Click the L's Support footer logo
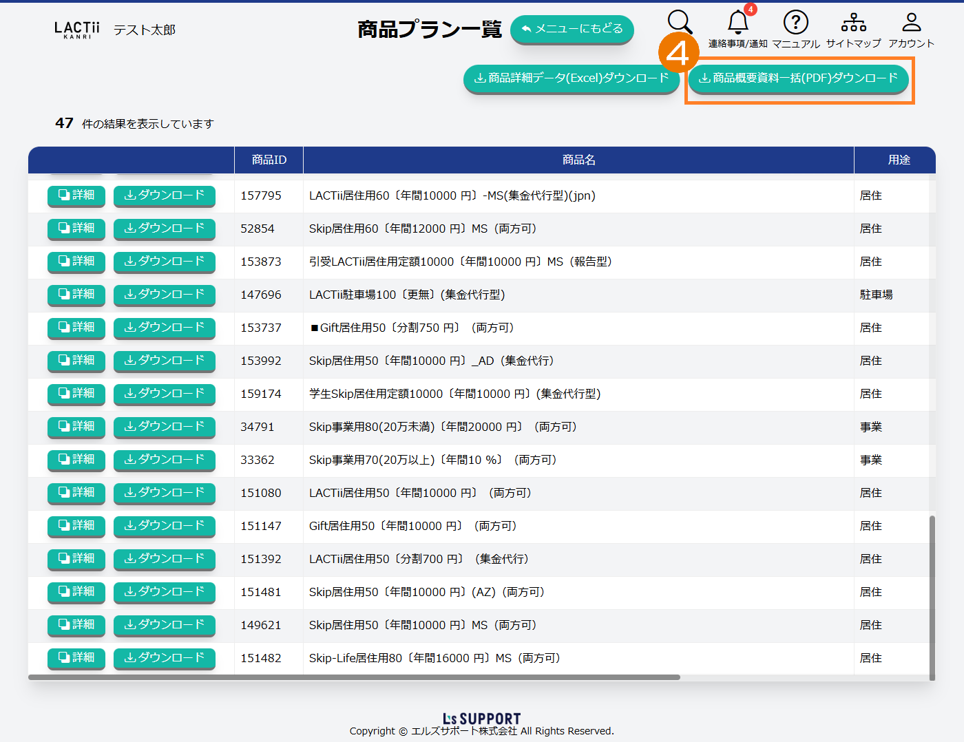Screen dimensions: 964x742 [481, 719]
